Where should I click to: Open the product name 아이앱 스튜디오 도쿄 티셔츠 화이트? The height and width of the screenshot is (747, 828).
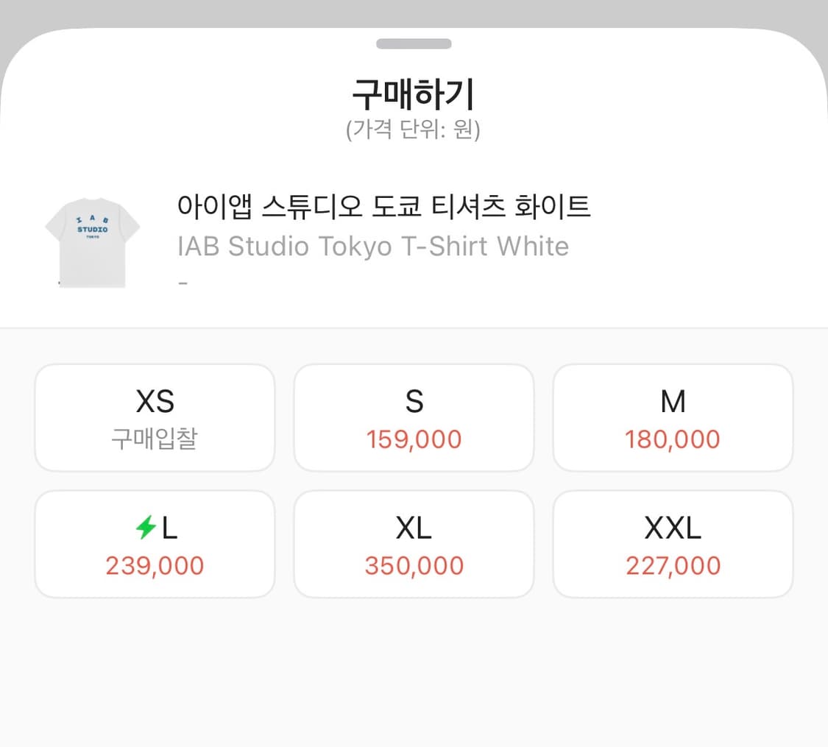point(383,207)
